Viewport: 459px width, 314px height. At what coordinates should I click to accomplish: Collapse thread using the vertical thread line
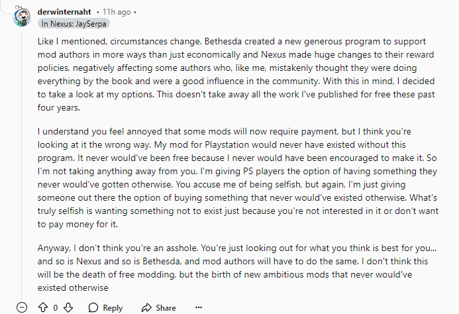[22, 166]
